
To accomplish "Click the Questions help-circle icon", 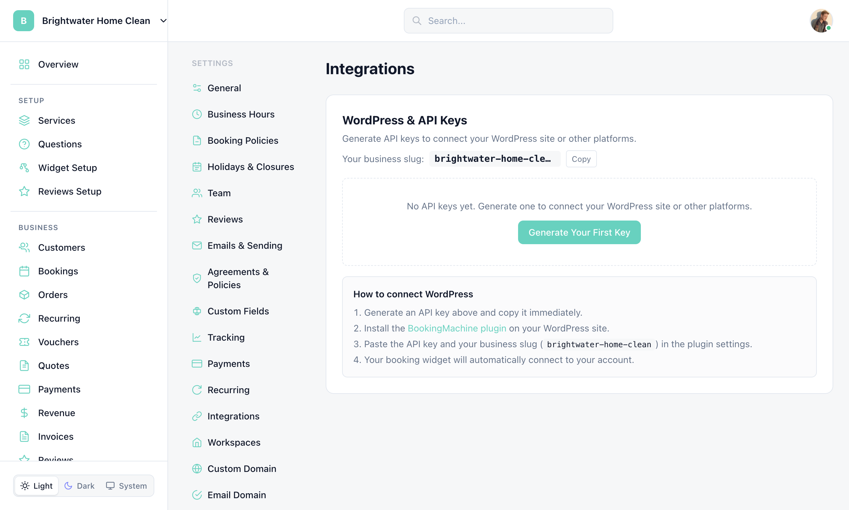I will (24, 144).
